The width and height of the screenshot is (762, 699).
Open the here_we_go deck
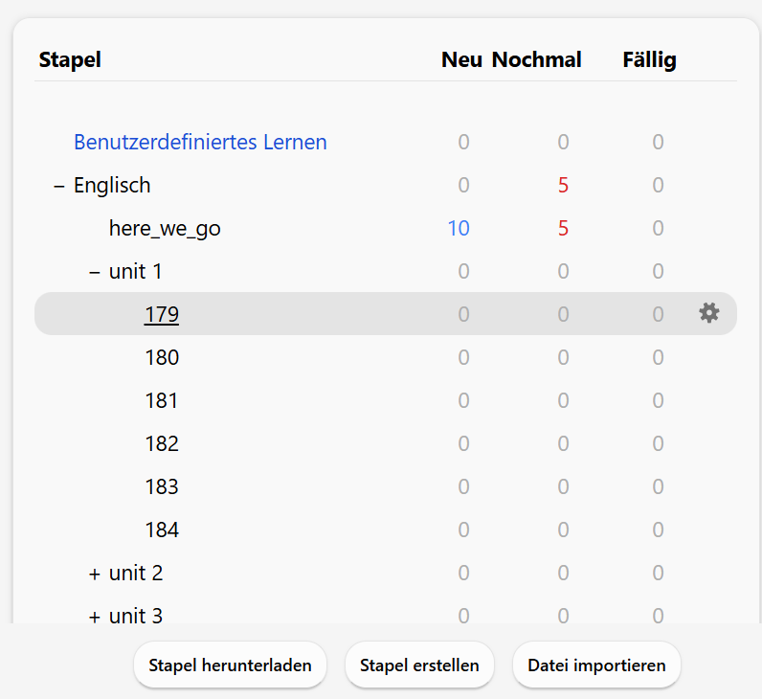(165, 229)
